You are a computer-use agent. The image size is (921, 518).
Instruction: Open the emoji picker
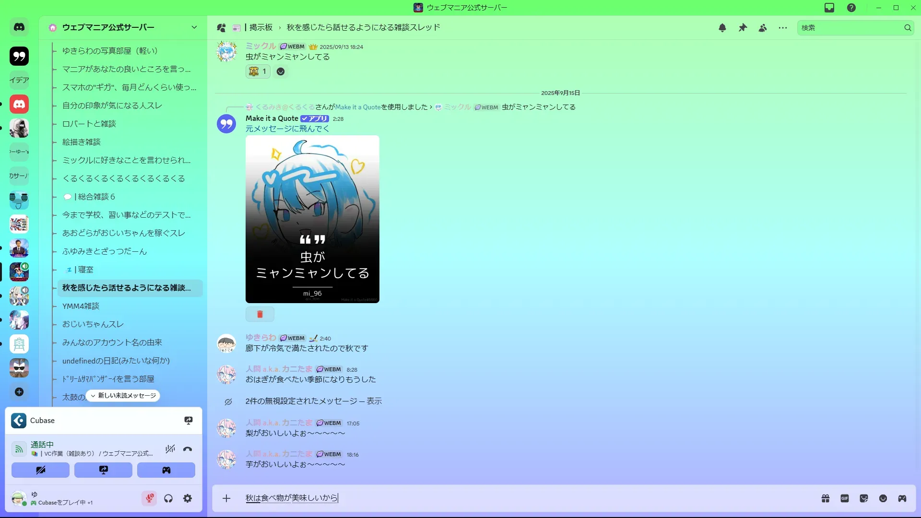(883, 498)
